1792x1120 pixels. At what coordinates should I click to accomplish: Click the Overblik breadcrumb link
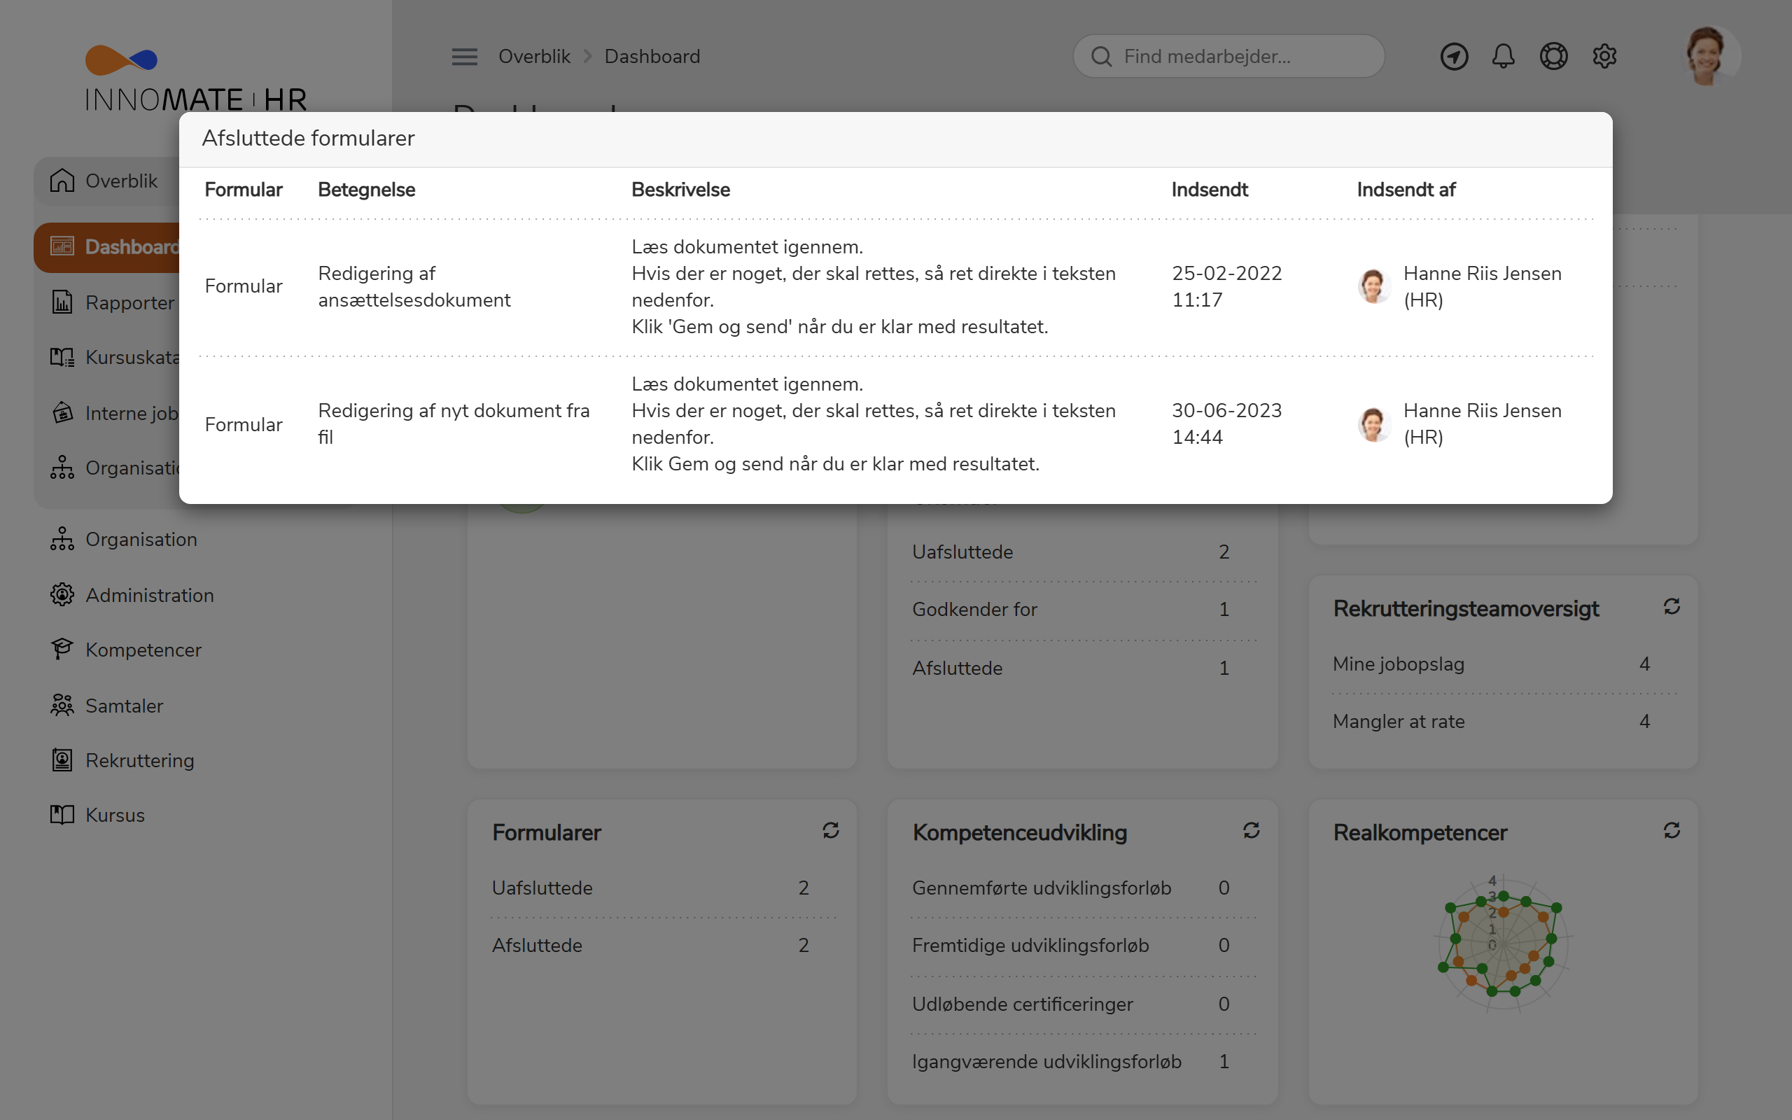coord(534,56)
